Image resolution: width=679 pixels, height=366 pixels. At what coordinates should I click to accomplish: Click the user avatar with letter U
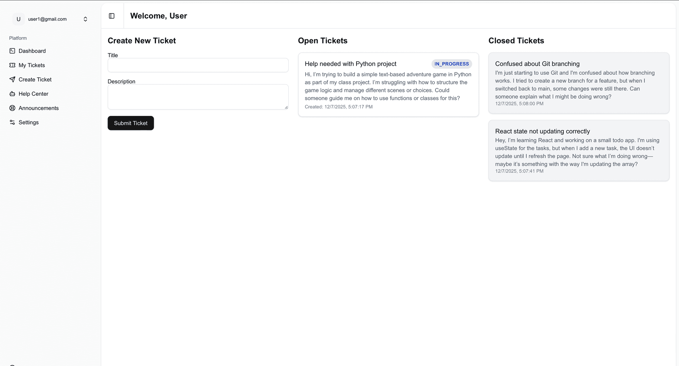(18, 19)
